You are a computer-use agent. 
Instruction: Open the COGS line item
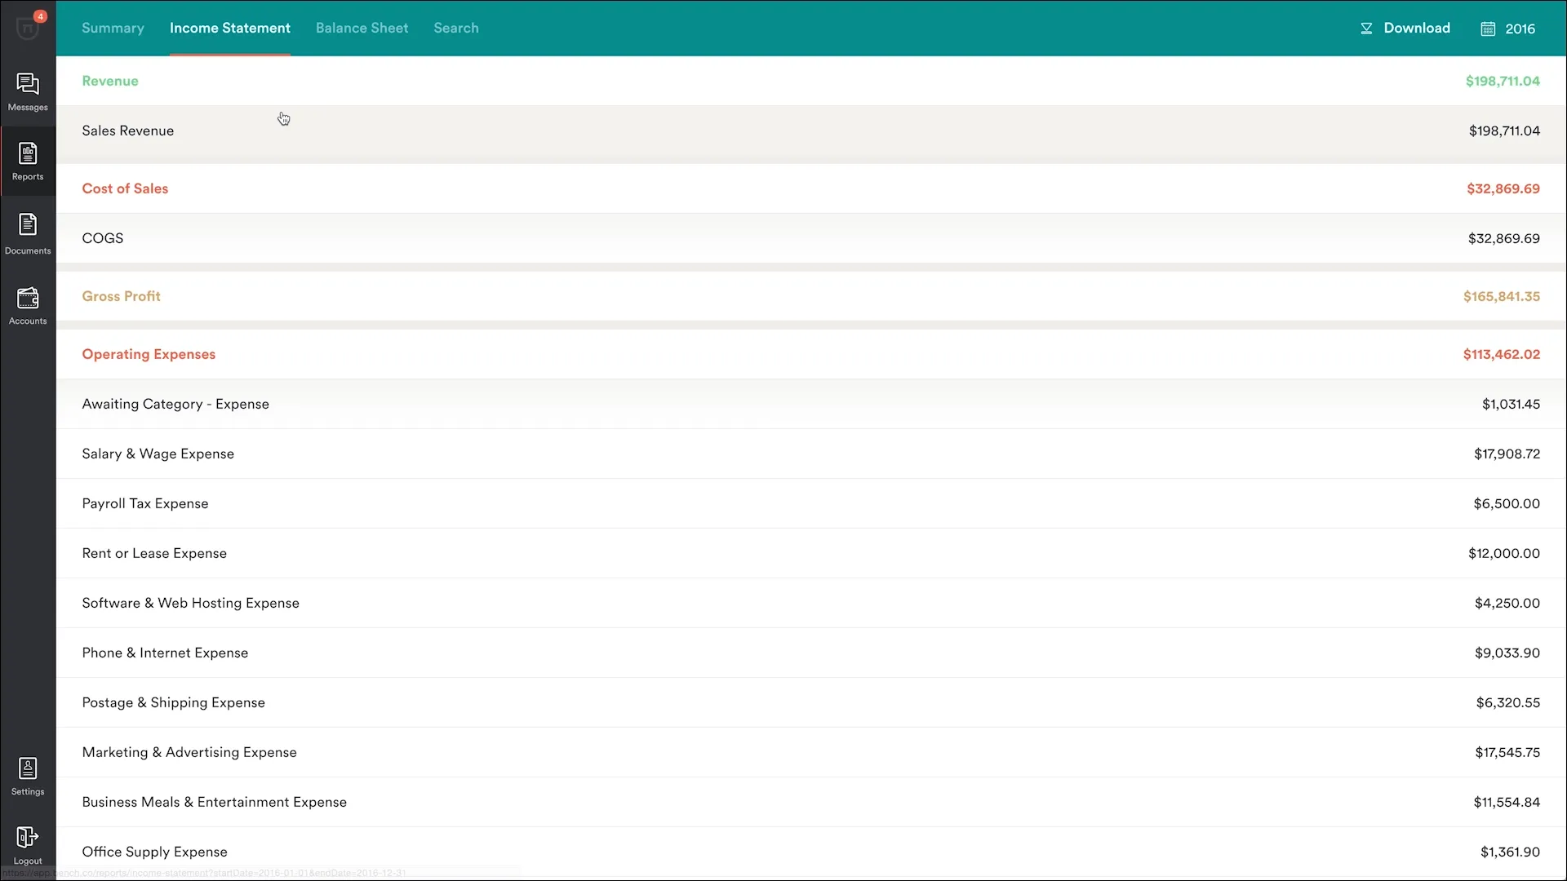tap(103, 238)
